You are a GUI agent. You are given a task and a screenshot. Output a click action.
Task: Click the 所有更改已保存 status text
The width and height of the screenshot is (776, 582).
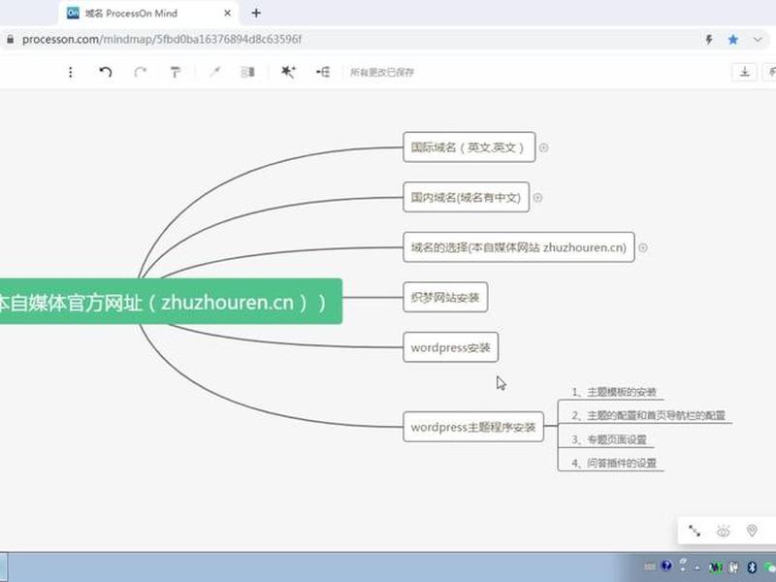point(382,72)
